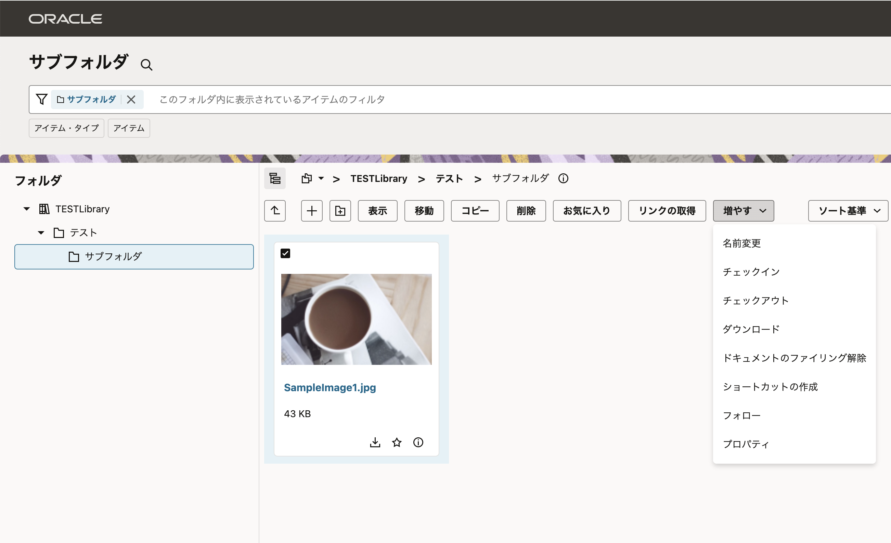The height and width of the screenshot is (543, 891).
Task: Click the search magnifier icon beside title
Action: tap(146, 65)
